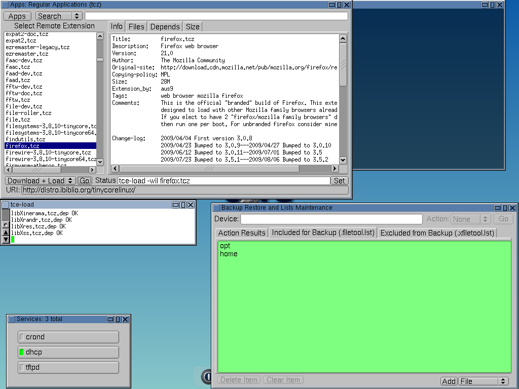Open the Apps menu button

point(17,16)
